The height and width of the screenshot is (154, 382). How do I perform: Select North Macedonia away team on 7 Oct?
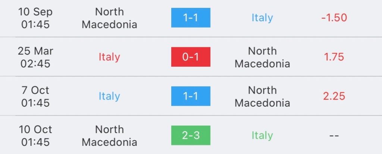pyautogui.click(x=262, y=97)
